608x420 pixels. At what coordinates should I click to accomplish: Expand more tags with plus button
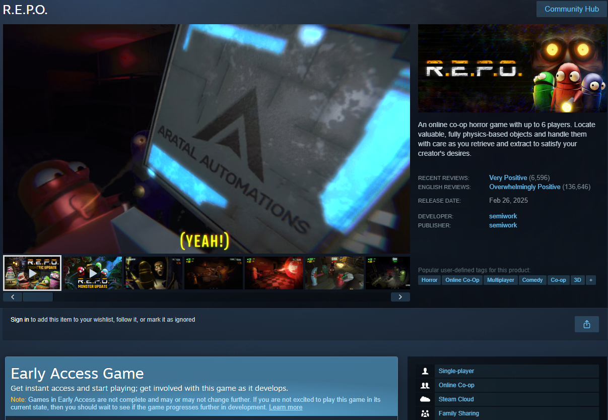coord(591,280)
